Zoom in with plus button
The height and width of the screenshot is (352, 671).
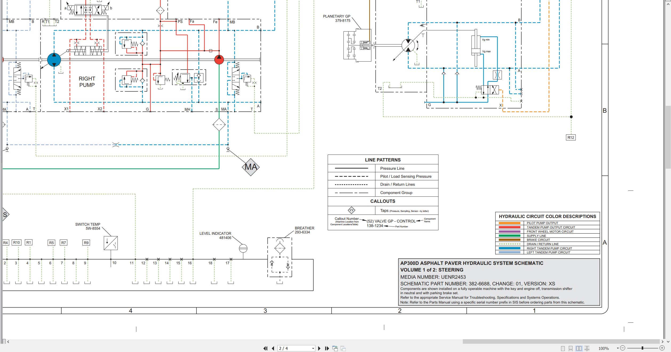[662, 348]
